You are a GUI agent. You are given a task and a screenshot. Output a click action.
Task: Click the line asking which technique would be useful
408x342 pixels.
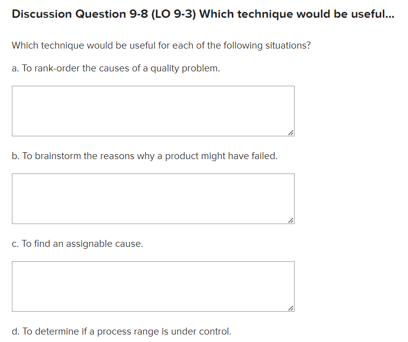click(161, 45)
